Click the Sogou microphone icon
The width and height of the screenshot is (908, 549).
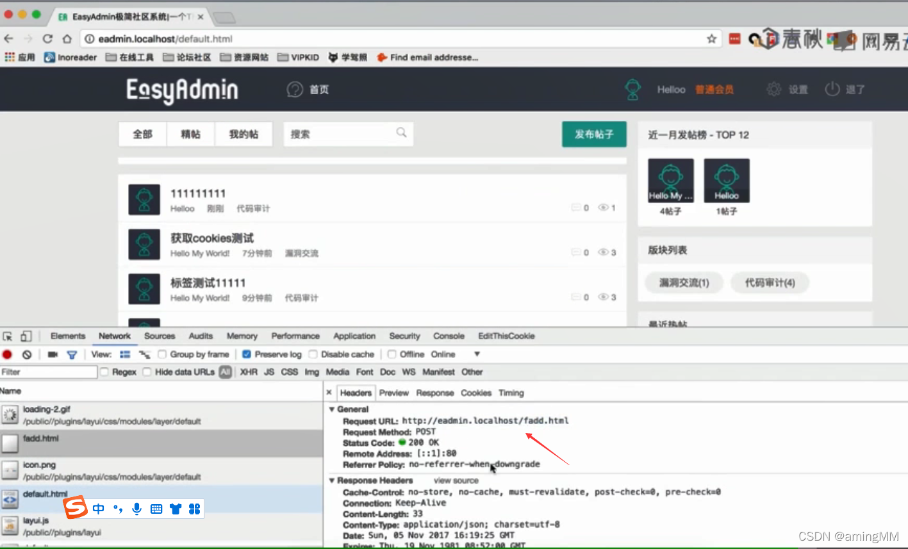pos(136,509)
